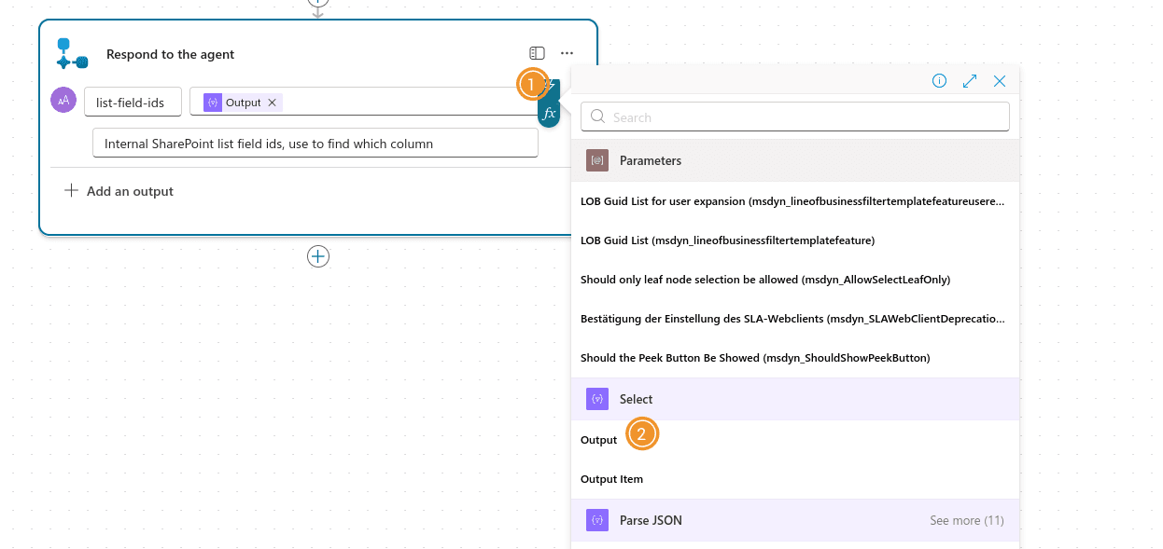Collapse the Parameters section header
Screen dimensions: 1163x549
click(650, 160)
